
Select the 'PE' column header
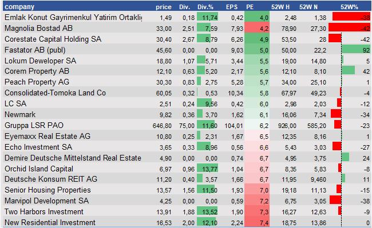click(x=250, y=7)
